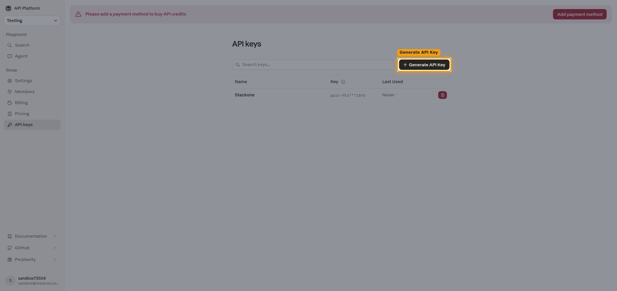Open the Billing page
617x291 pixels.
32,103
